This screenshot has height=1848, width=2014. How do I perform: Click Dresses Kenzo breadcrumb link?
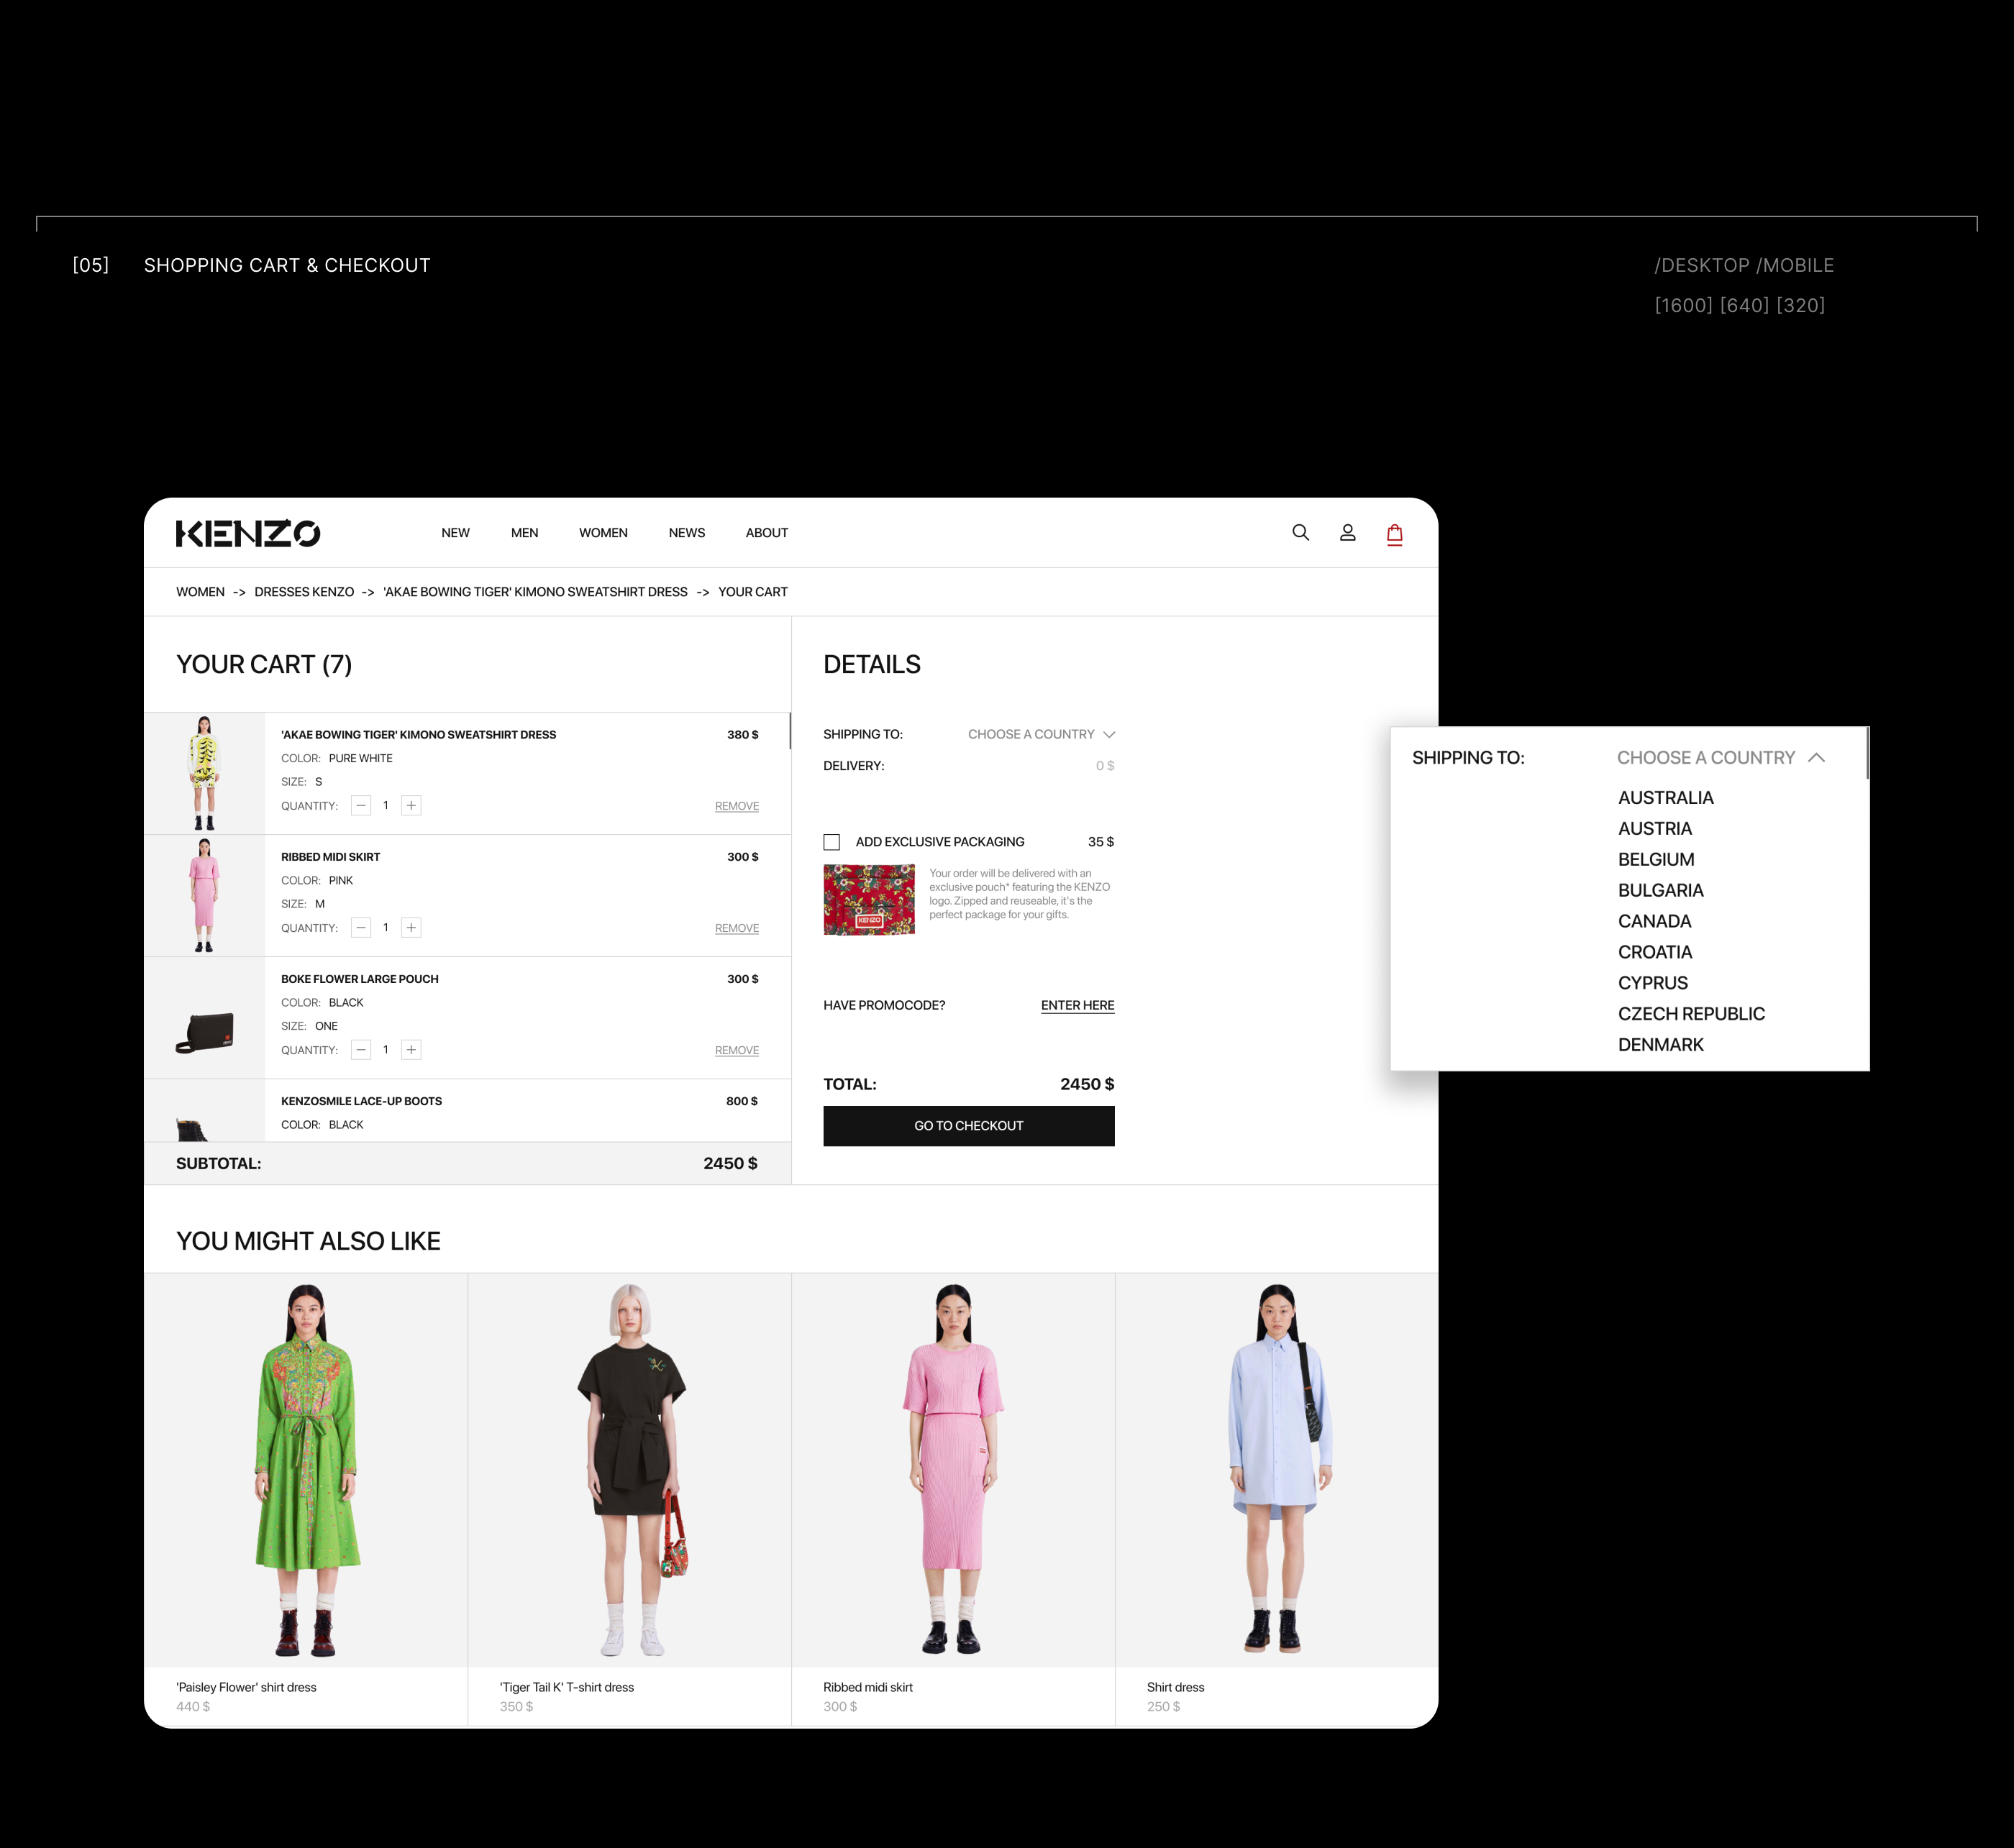pyautogui.click(x=304, y=592)
